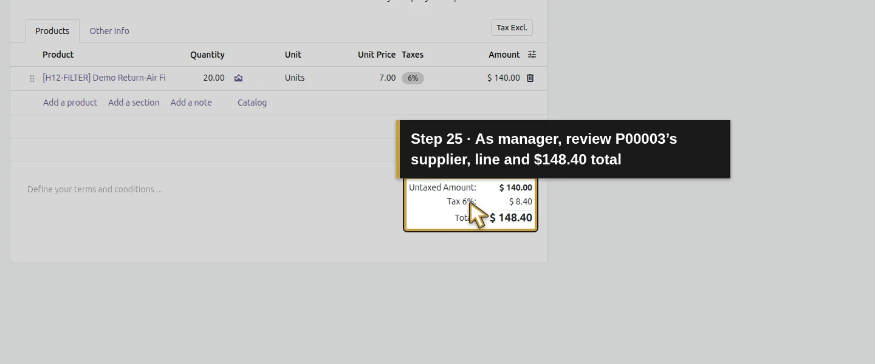Open column settings adjust icon

click(532, 55)
